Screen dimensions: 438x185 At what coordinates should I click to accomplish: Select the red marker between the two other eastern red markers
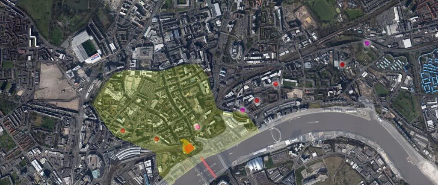tap(275, 84)
